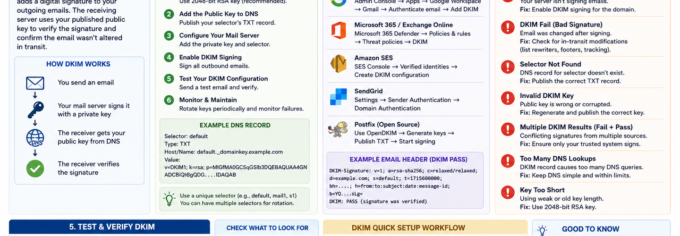Click the "SendGrid" provider title

point(369,91)
